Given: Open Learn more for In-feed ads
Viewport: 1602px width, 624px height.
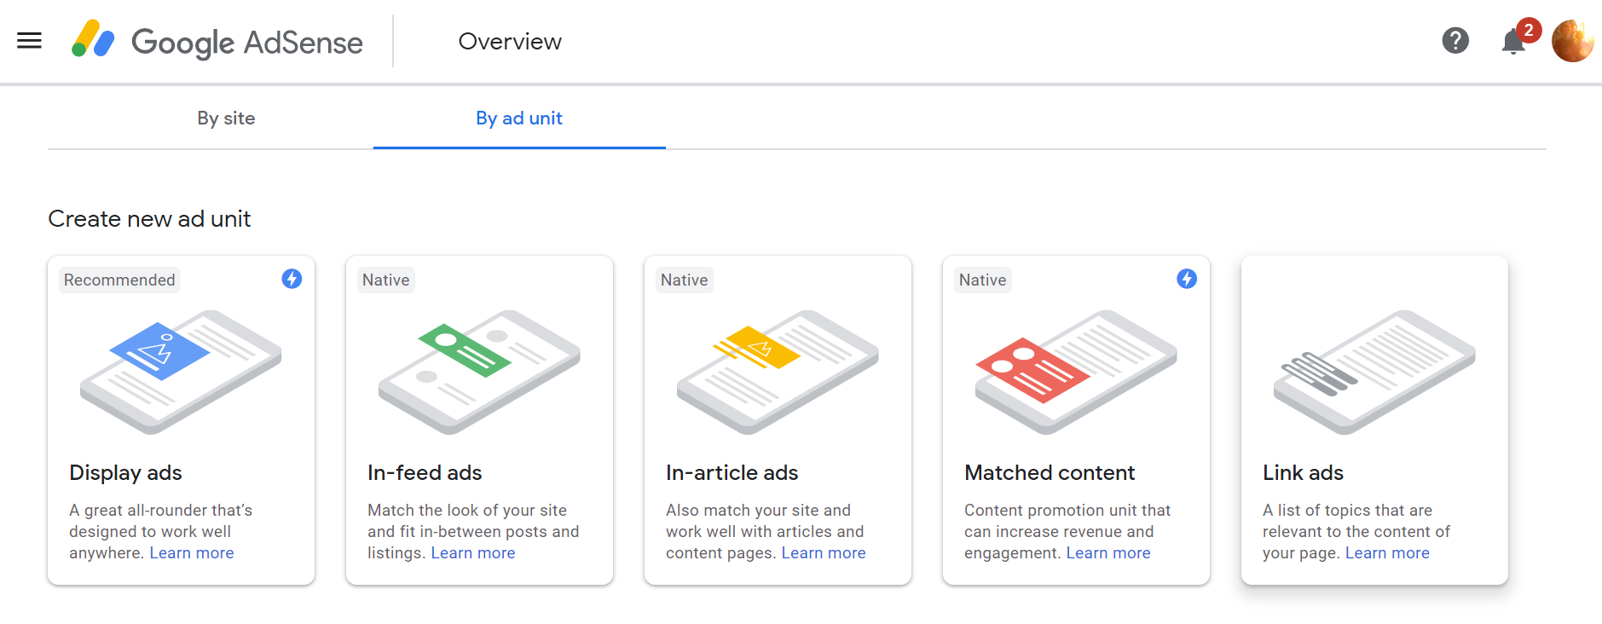Looking at the screenshot, I should (x=472, y=552).
